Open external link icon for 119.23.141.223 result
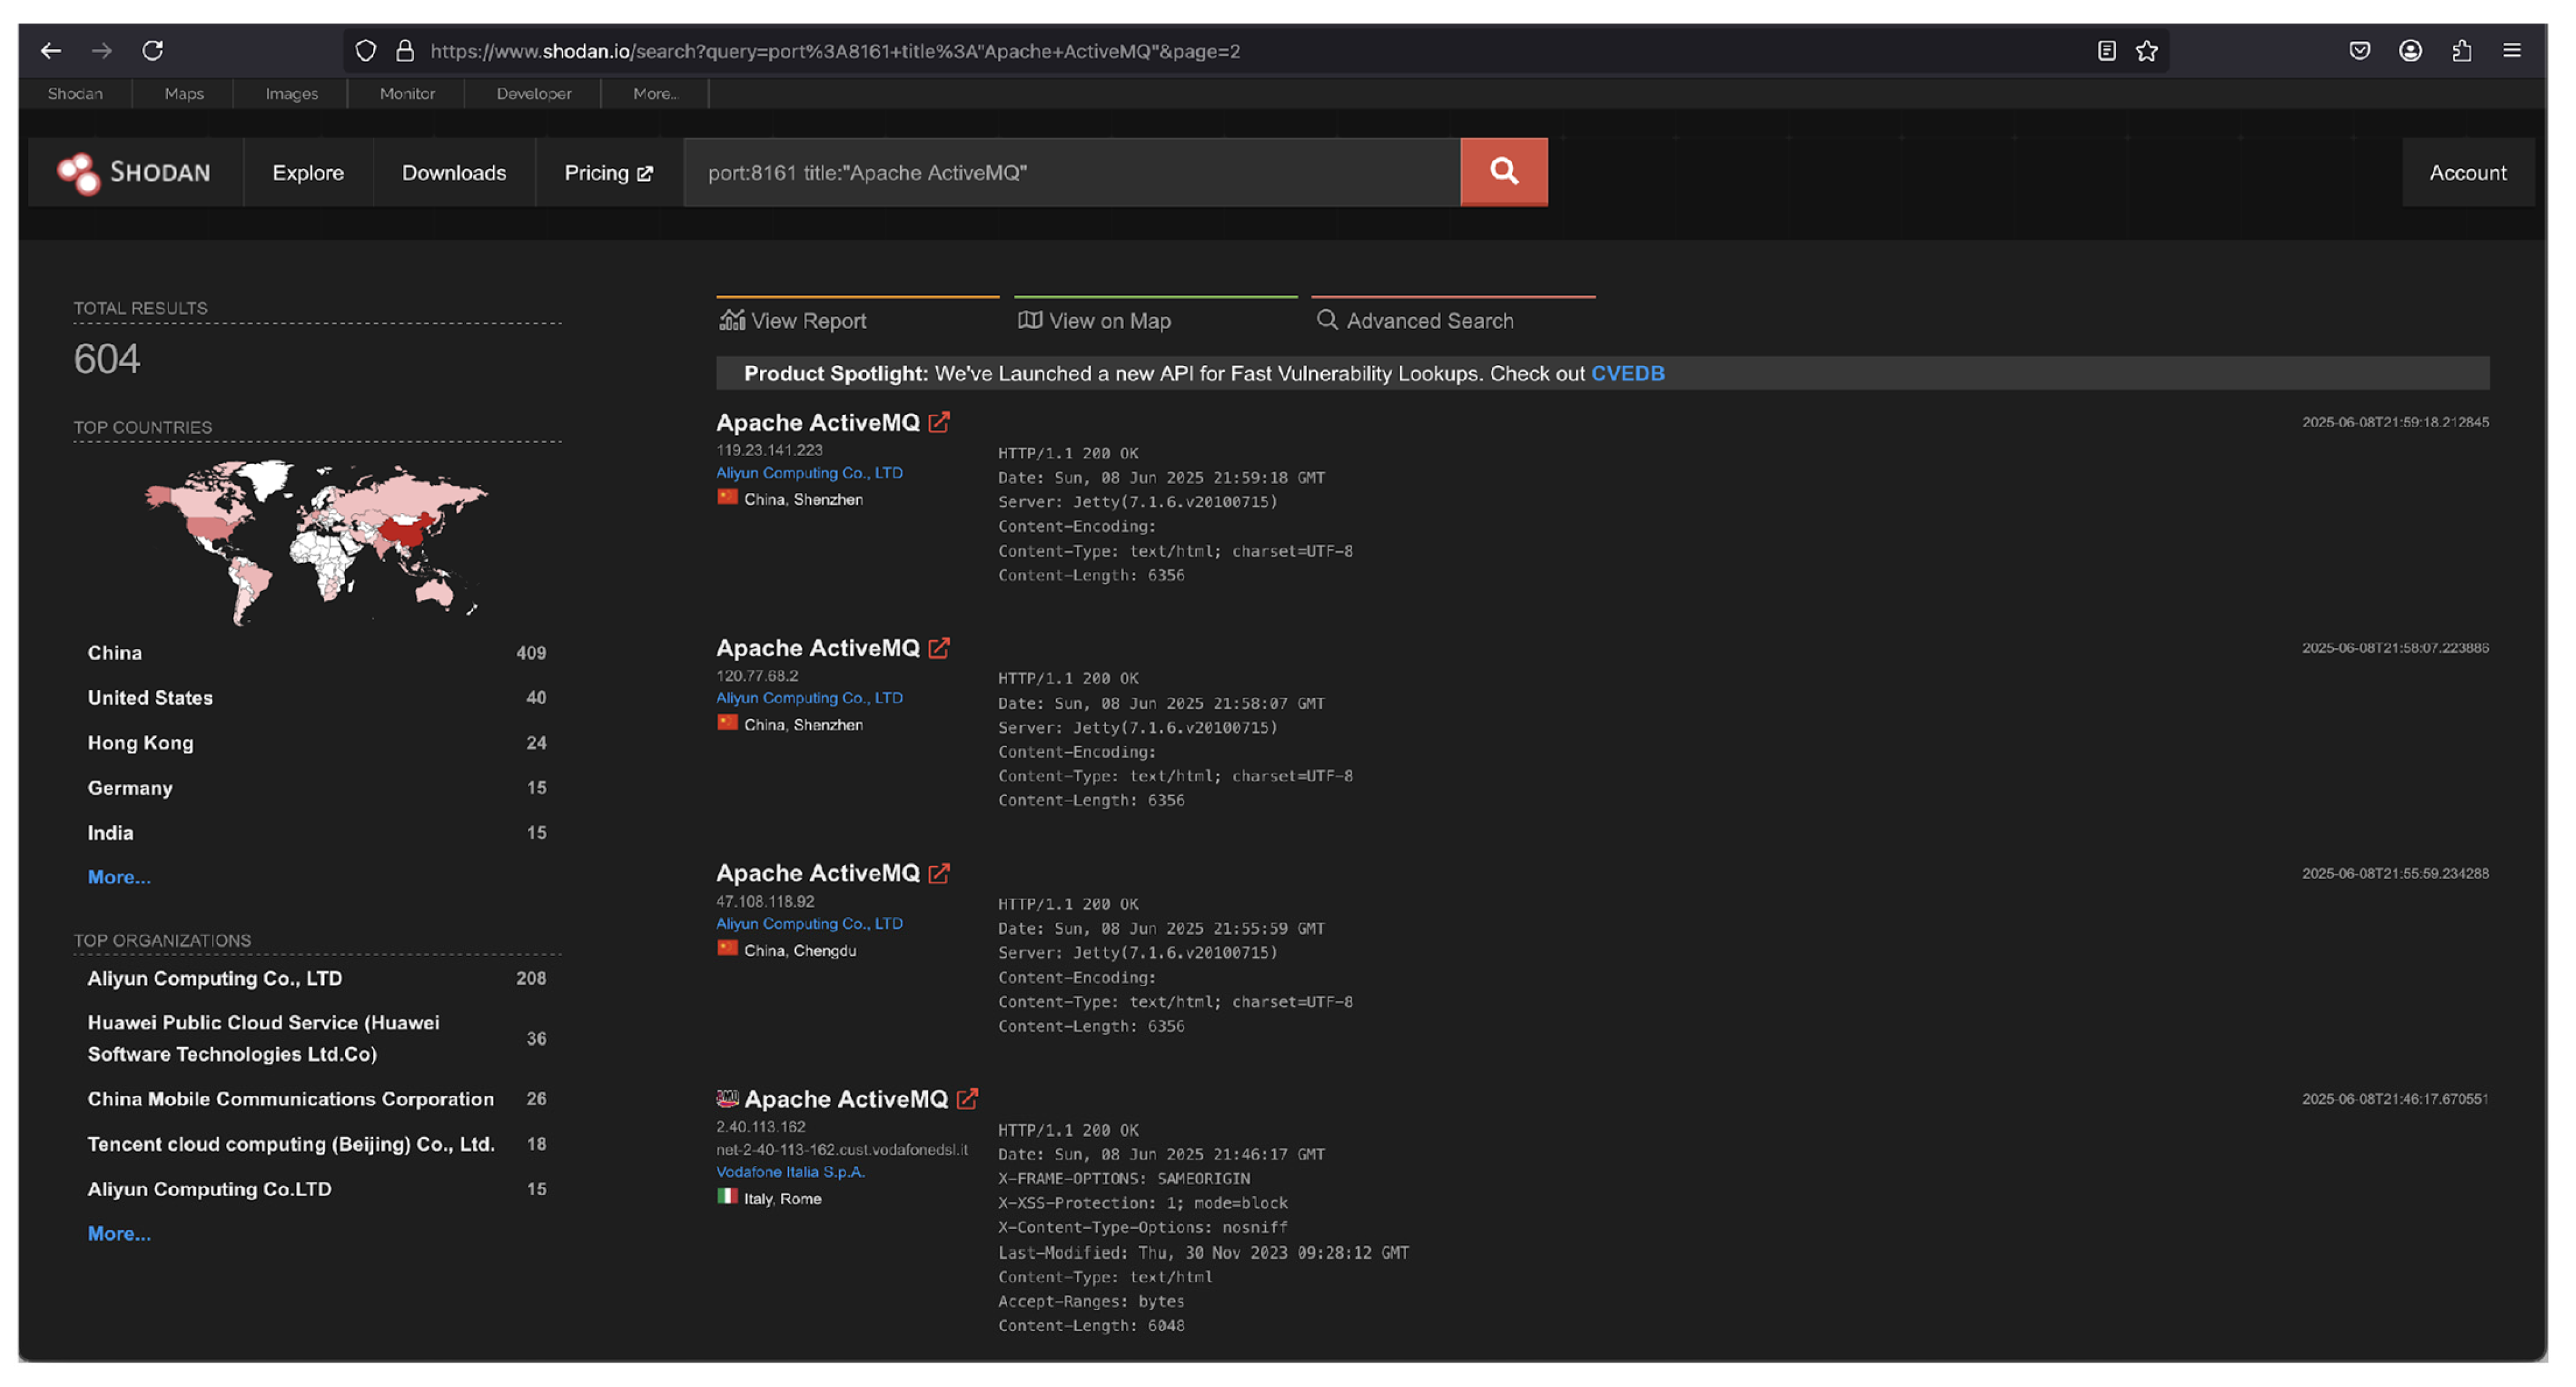 [938, 423]
